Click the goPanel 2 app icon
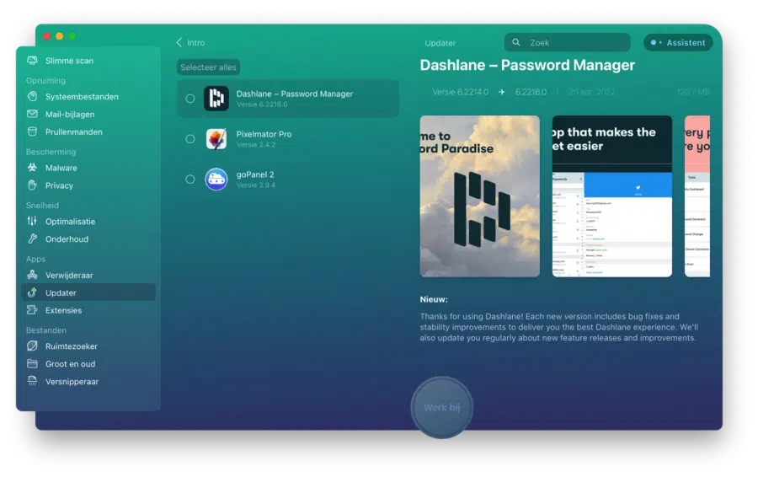 point(216,179)
